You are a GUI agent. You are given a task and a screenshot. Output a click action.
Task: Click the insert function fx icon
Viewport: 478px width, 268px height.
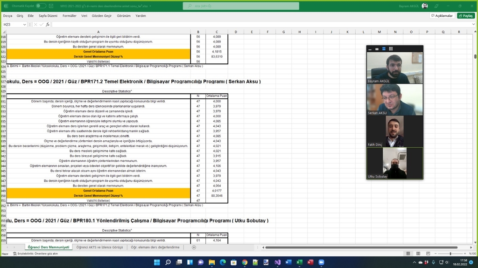coord(48,24)
